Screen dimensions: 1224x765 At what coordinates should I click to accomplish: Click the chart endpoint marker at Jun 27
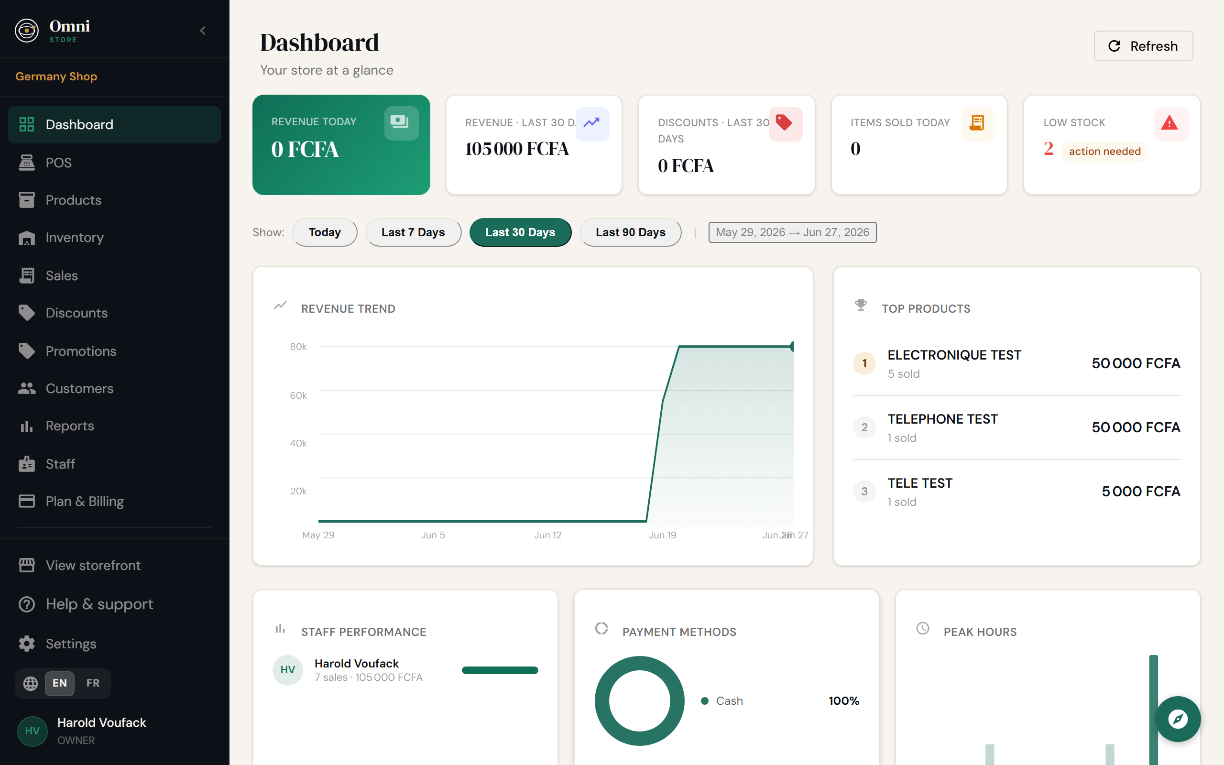[792, 347]
